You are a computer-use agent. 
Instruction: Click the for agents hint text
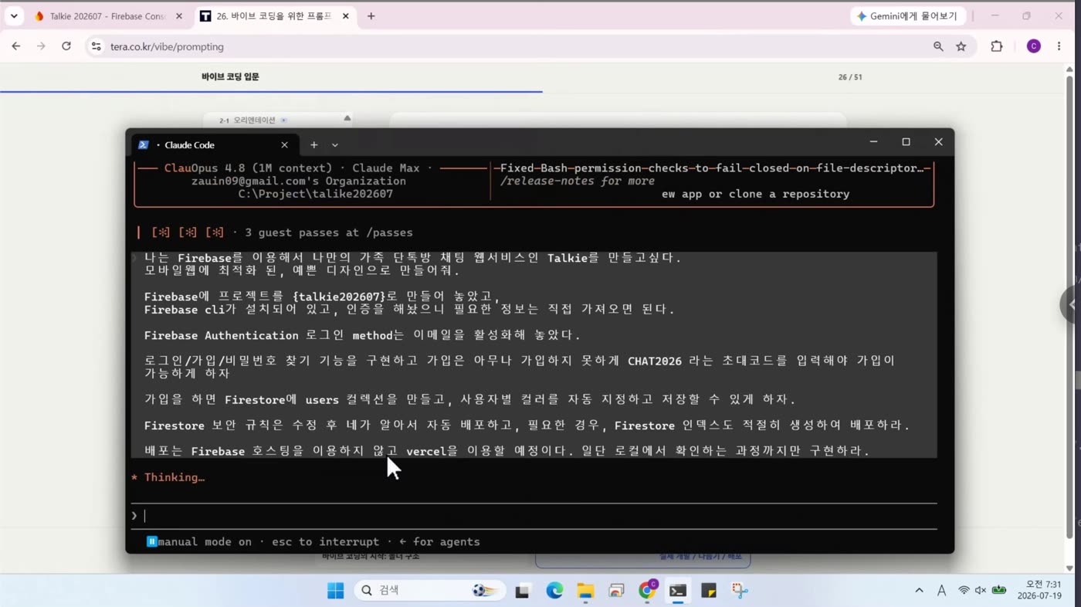coord(439,541)
